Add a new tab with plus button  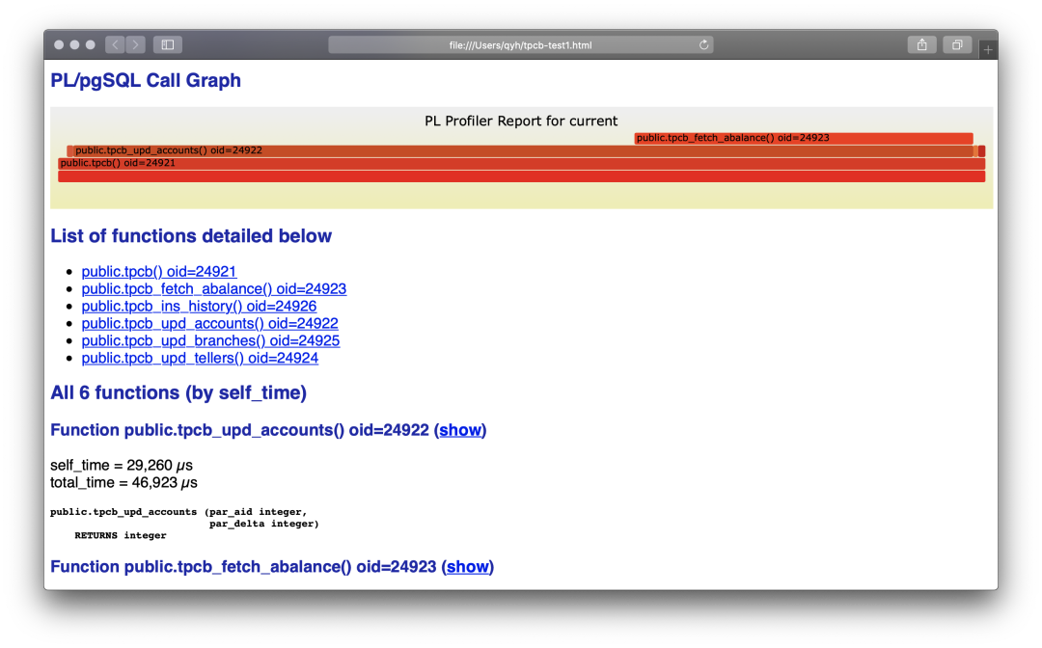click(x=988, y=49)
